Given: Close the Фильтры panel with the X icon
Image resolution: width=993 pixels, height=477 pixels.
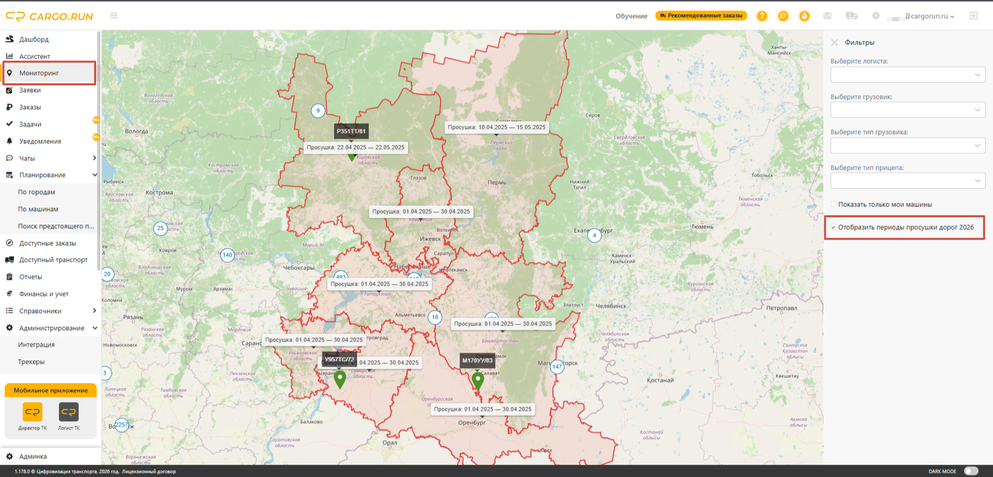Looking at the screenshot, I should tap(834, 42).
